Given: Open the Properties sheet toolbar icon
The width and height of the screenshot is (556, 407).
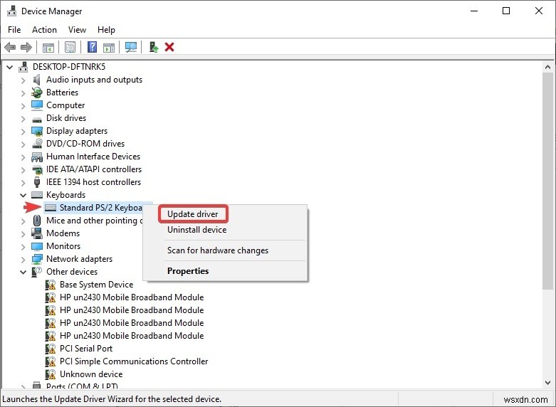Looking at the screenshot, I should (x=70, y=47).
